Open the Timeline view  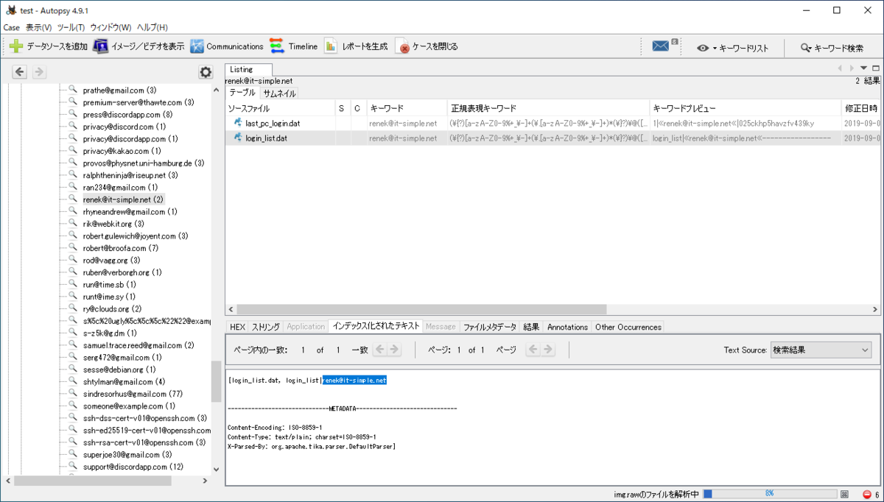pos(293,46)
